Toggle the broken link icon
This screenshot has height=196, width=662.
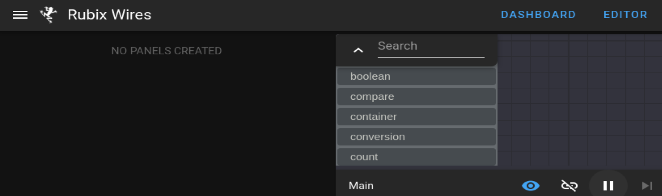point(569,185)
